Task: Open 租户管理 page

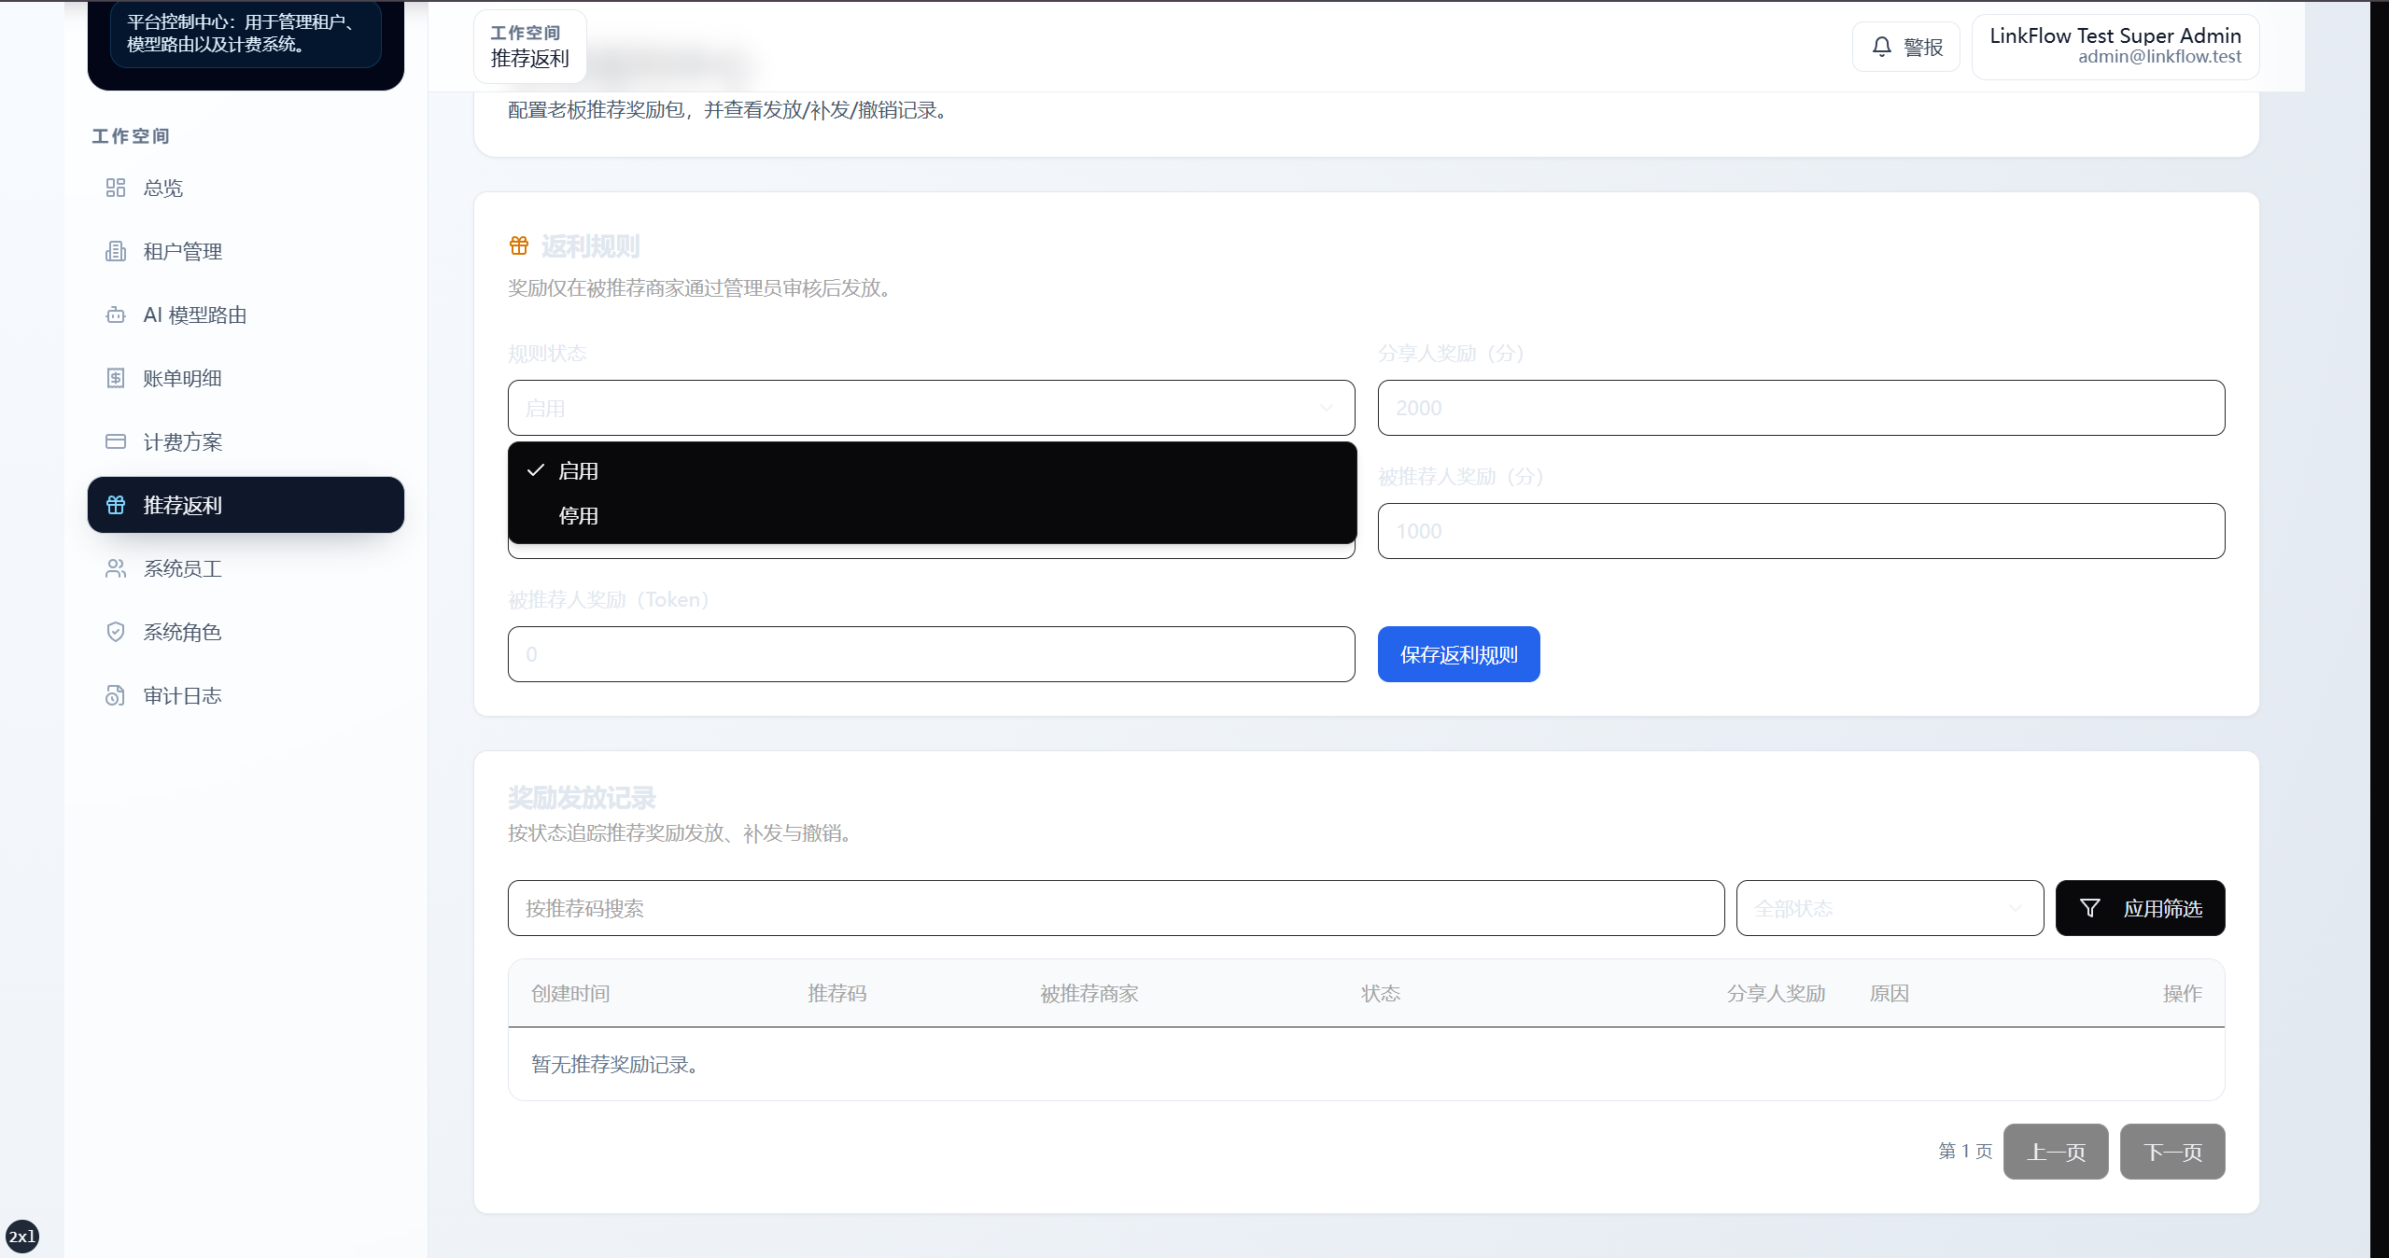Action: [246, 252]
